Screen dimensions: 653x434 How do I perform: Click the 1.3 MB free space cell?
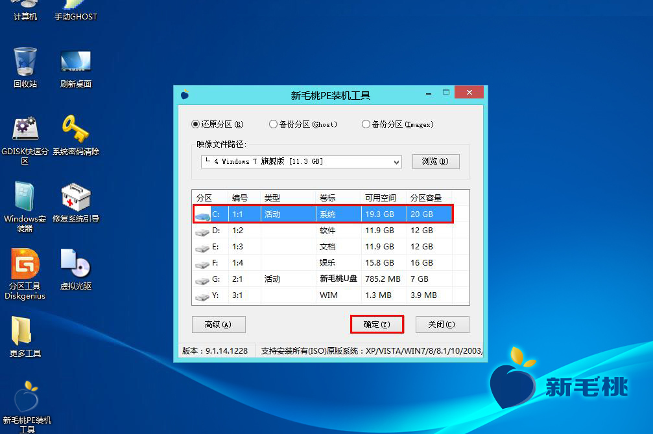pos(378,295)
